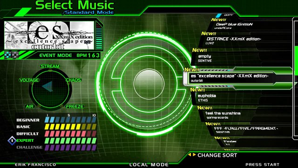This screenshot has width=298, height=168.
Task: Click the CHAOS radar label
Action: pos(74,80)
